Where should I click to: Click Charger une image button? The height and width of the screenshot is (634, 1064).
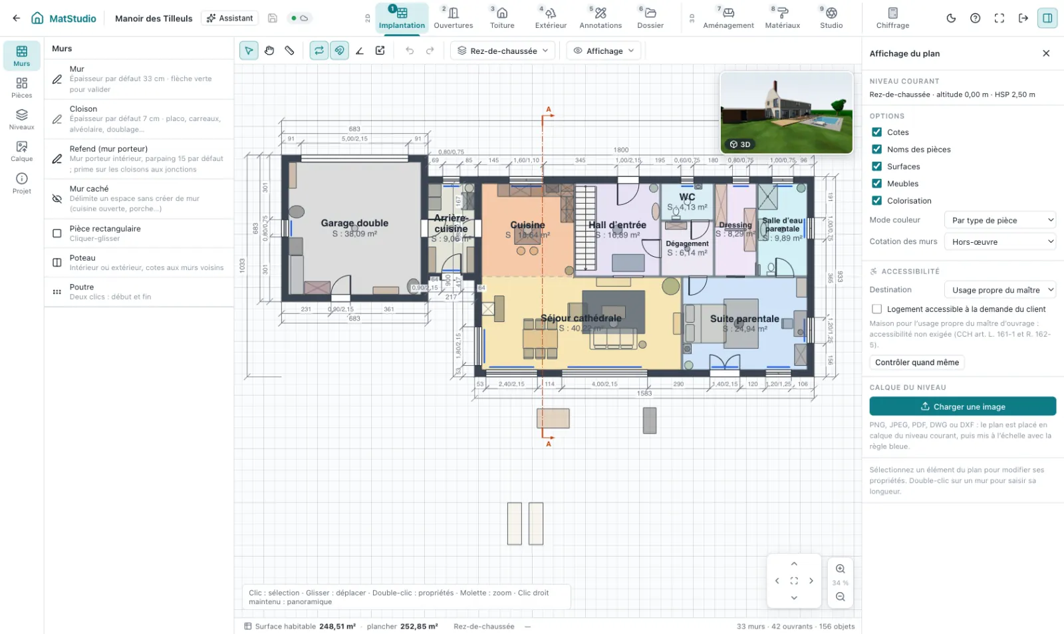tap(963, 406)
